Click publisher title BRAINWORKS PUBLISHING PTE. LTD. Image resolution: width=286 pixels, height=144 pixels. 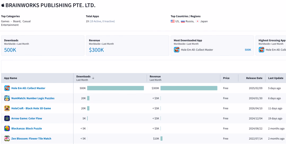point(51,5)
